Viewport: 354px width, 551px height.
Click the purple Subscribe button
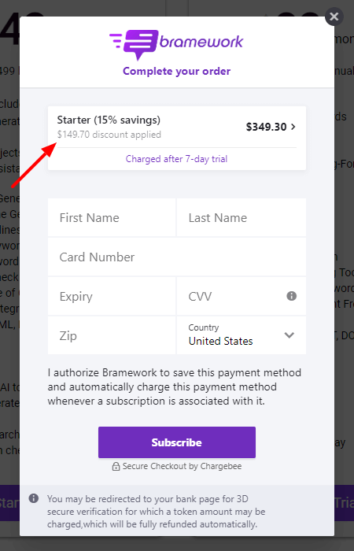pyautogui.click(x=177, y=442)
